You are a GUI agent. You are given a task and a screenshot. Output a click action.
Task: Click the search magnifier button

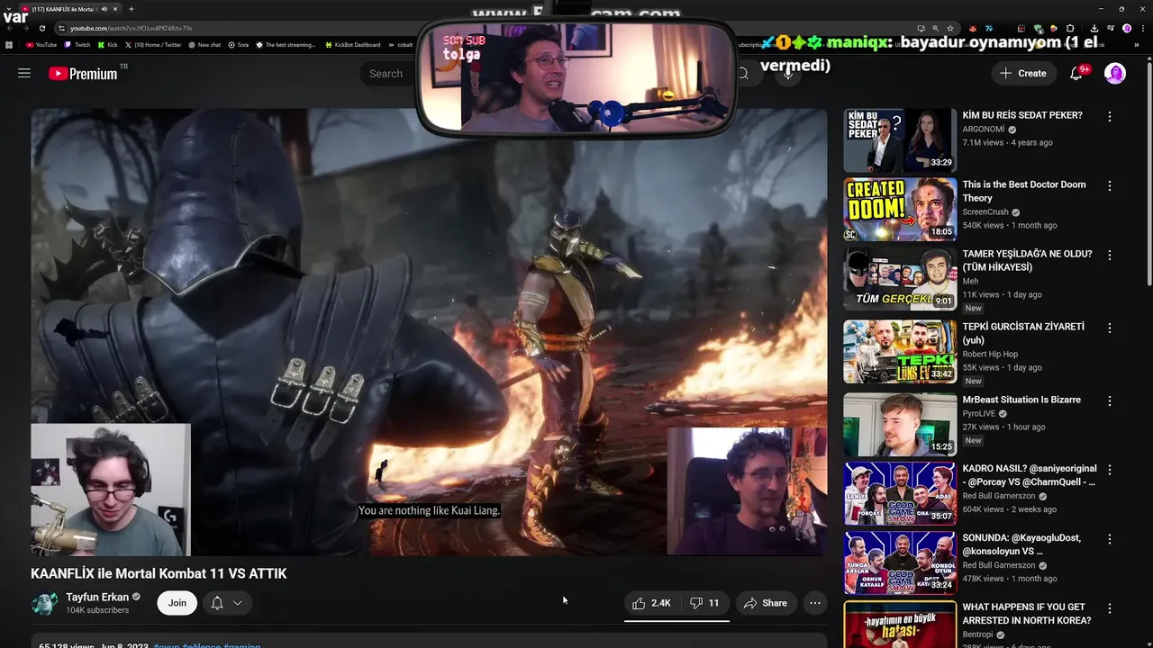(x=743, y=74)
